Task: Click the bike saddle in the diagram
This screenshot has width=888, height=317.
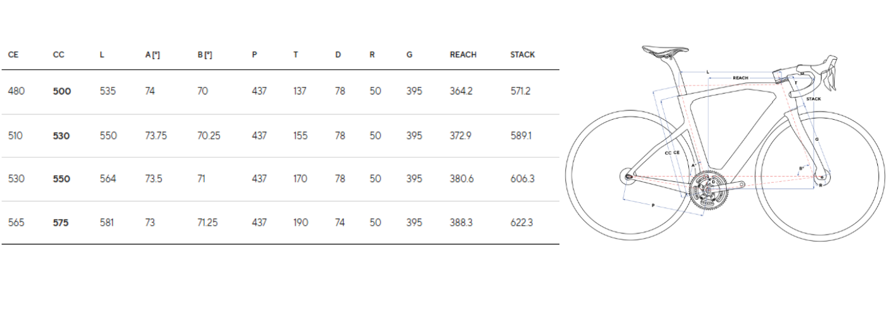Action: pos(664,49)
